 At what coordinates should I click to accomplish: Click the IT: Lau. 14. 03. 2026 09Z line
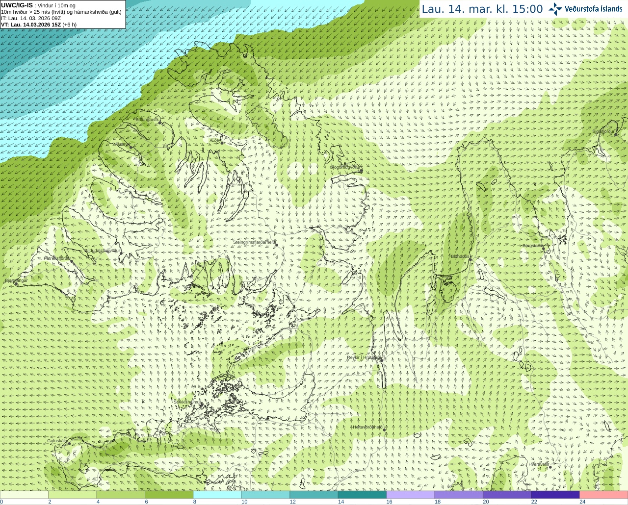[31, 18]
